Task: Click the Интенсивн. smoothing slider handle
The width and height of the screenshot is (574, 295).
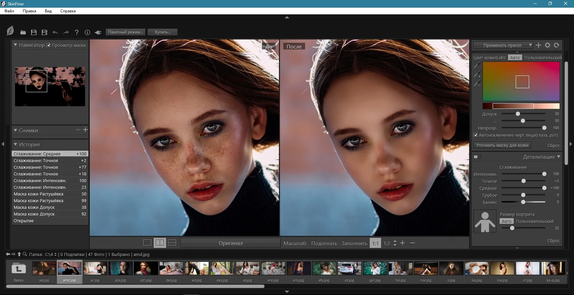Action: coord(544,174)
